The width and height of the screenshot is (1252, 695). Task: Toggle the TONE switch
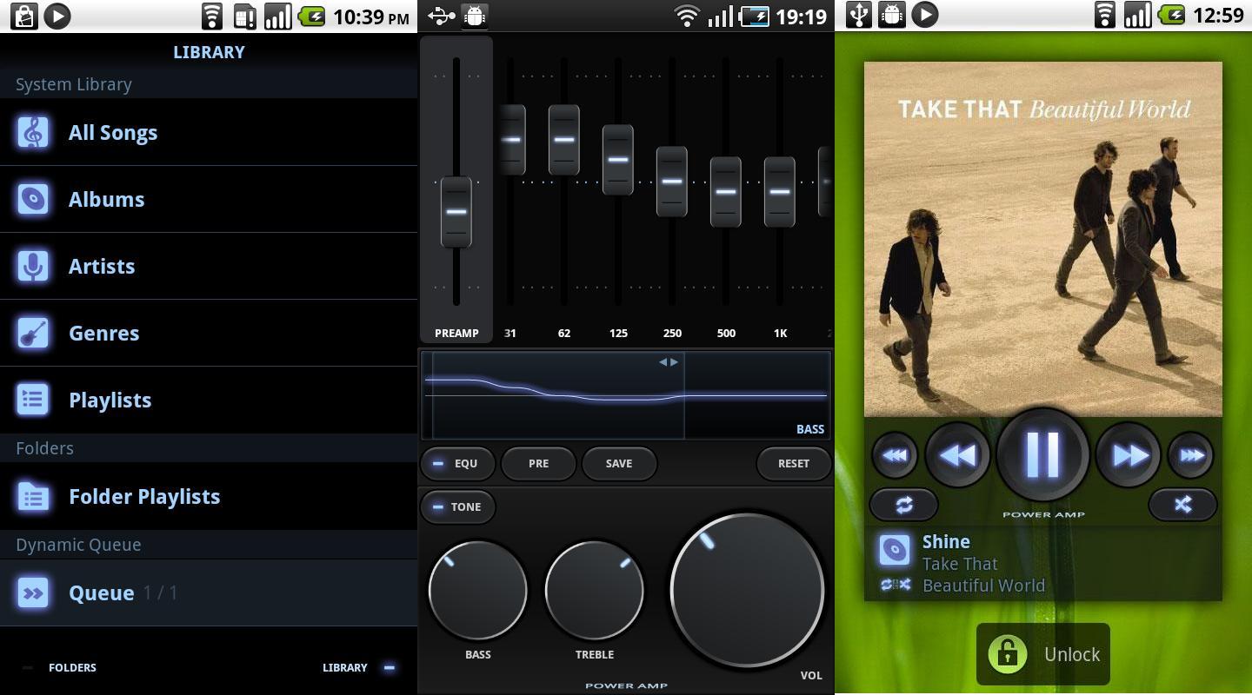coord(458,506)
